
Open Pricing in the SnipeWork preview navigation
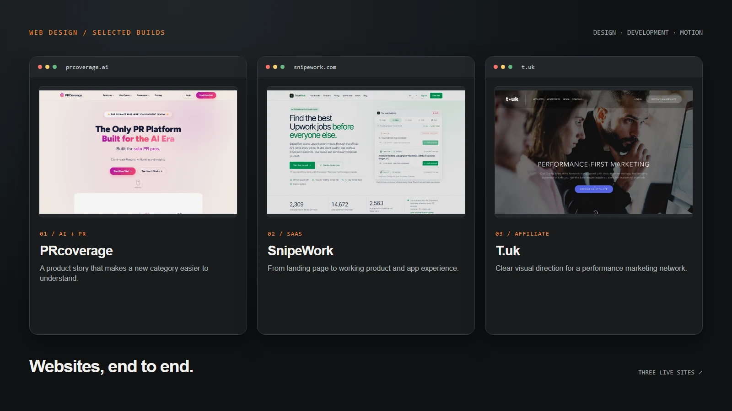point(337,95)
